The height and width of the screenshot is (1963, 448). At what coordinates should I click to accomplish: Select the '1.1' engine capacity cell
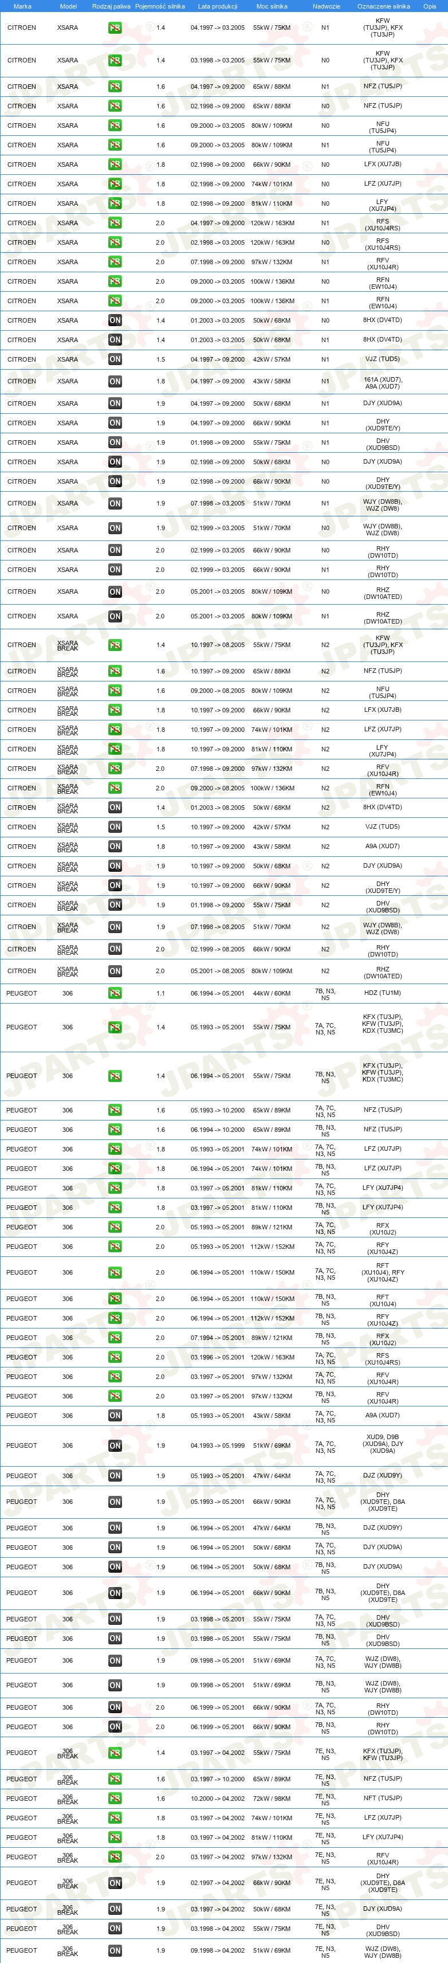160,994
